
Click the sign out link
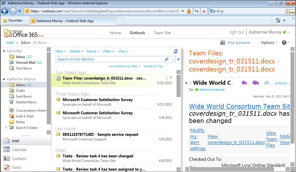pyautogui.click(x=237, y=32)
